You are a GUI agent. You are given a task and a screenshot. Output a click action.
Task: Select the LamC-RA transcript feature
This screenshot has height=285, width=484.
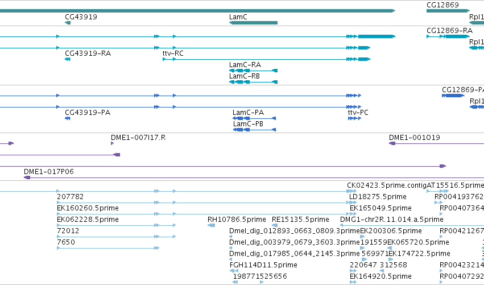point(253,71)
